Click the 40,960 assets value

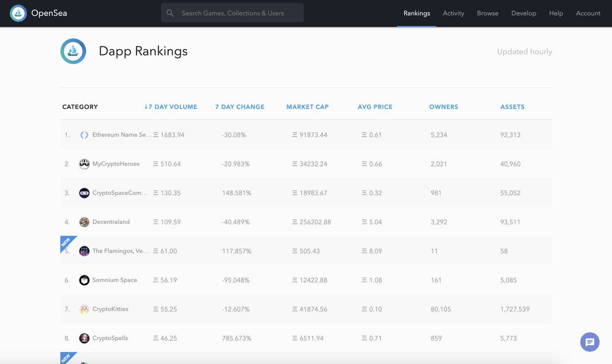click(511, 164)
